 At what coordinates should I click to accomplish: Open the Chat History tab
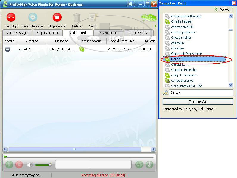(138, 33)
